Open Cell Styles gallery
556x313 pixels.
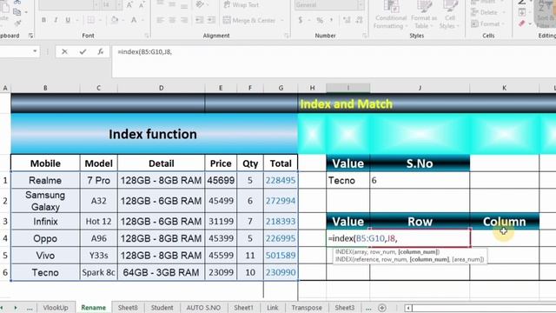pyautogui.click(x=450, y=15)
